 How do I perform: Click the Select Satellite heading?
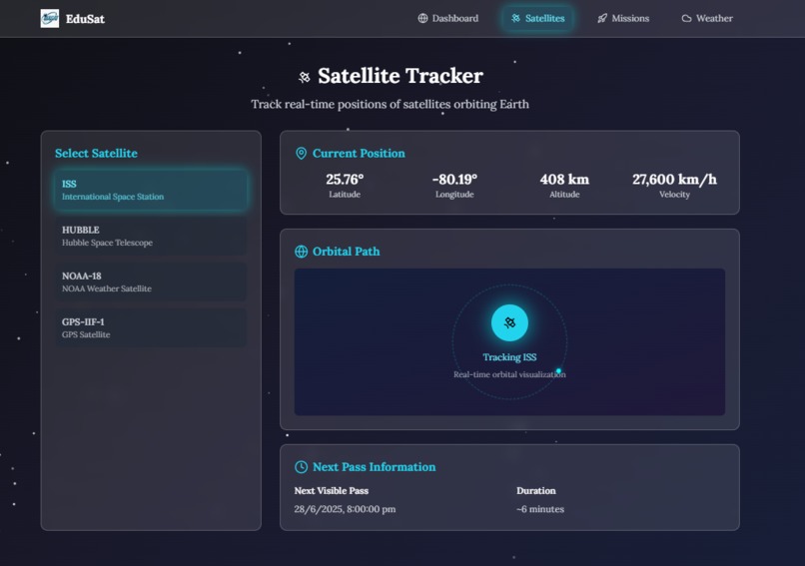[97, 154]
